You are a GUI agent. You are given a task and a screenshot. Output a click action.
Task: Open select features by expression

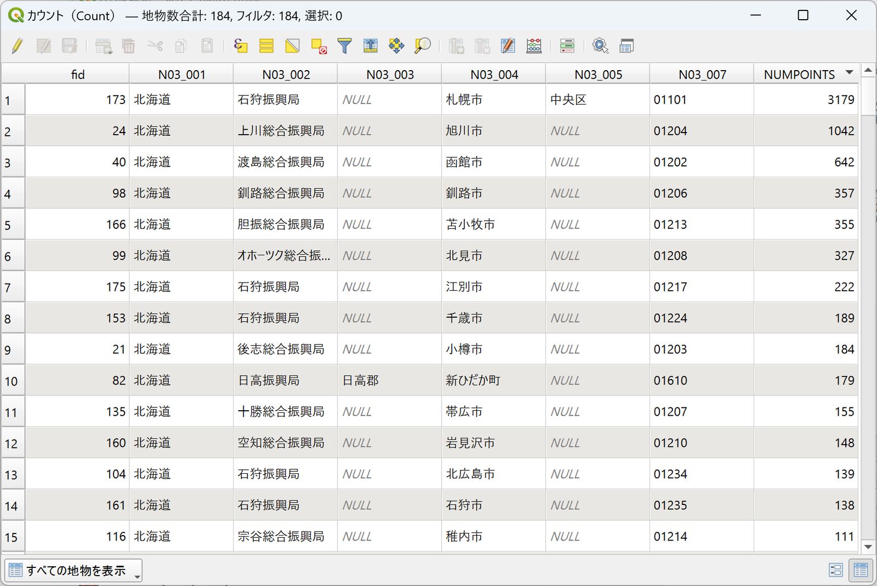coord(241,46)
